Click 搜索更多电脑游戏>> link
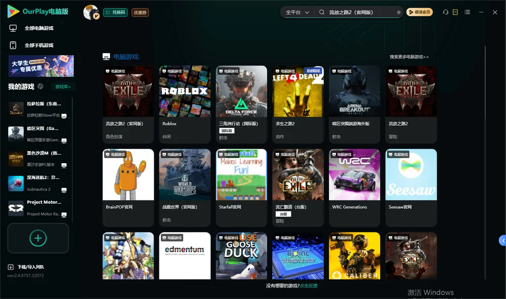This screenshot has width=506, height=299. [409, 57]
